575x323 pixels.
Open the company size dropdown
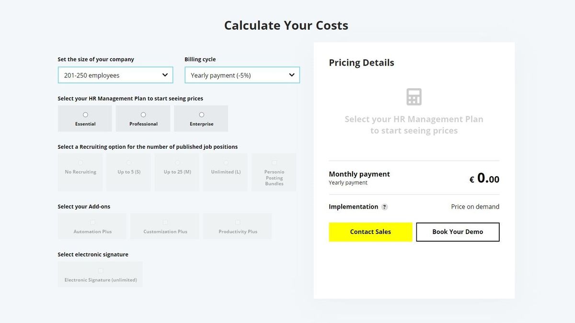[115, 75]
